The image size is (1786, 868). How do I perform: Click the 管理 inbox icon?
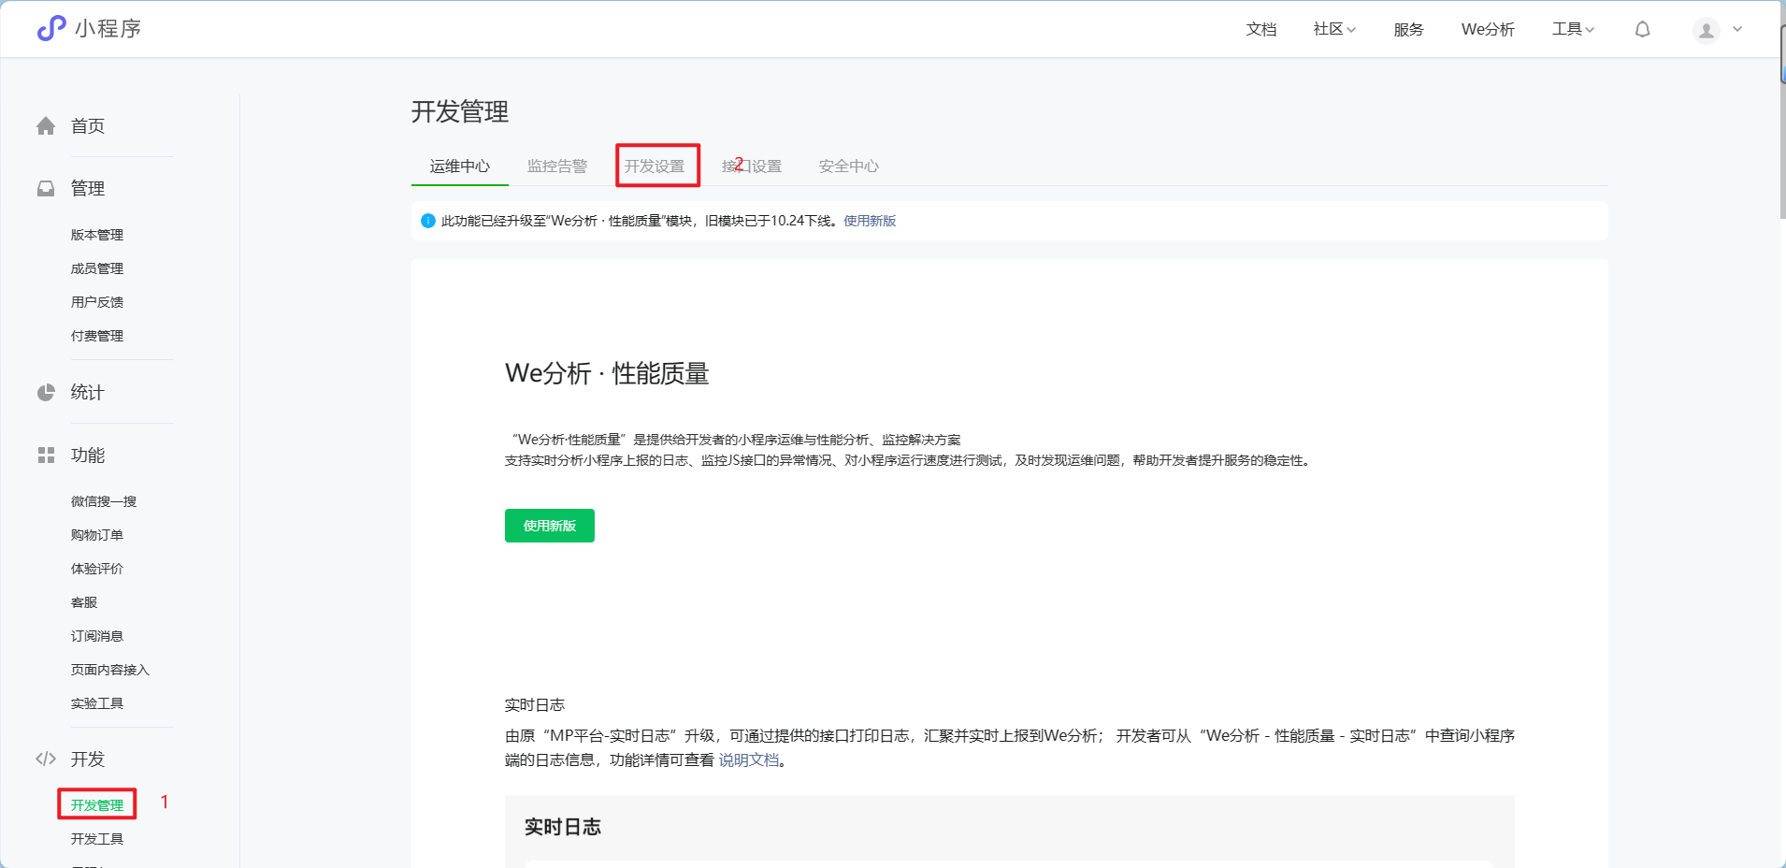[46, 189]
